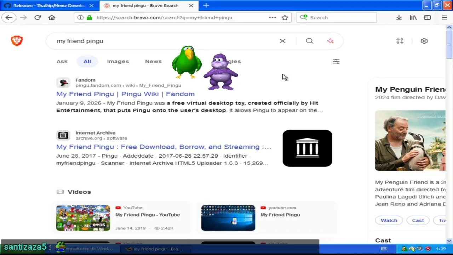This screenshot has height=255, width=453.
Task: Select the Ask search tab
Action: pyautogui.click(x=62, y=61)
